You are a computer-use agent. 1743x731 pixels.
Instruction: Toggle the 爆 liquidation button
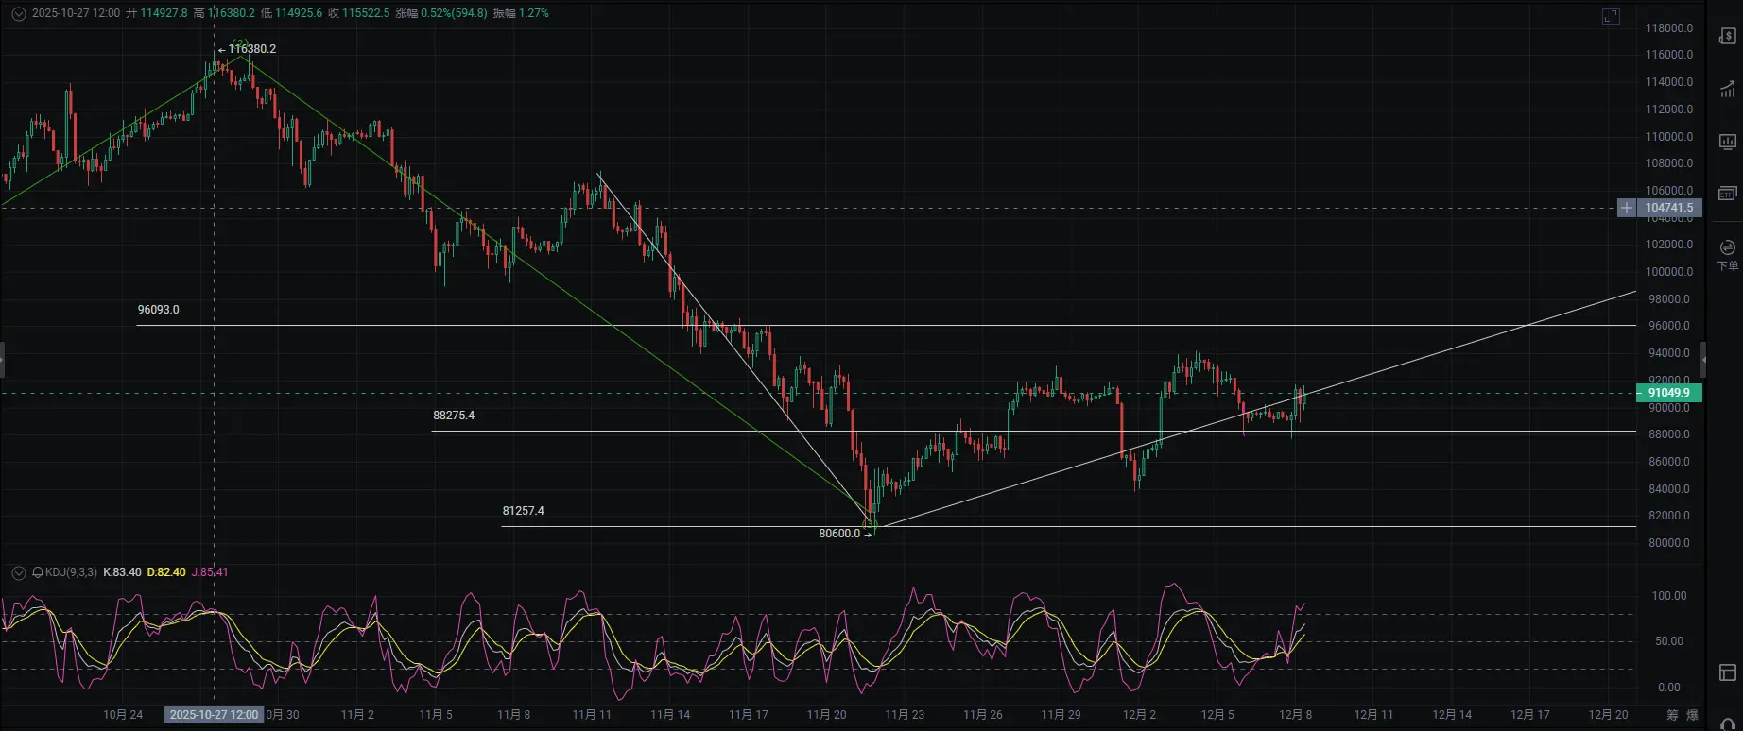(x=1692, y=715)
